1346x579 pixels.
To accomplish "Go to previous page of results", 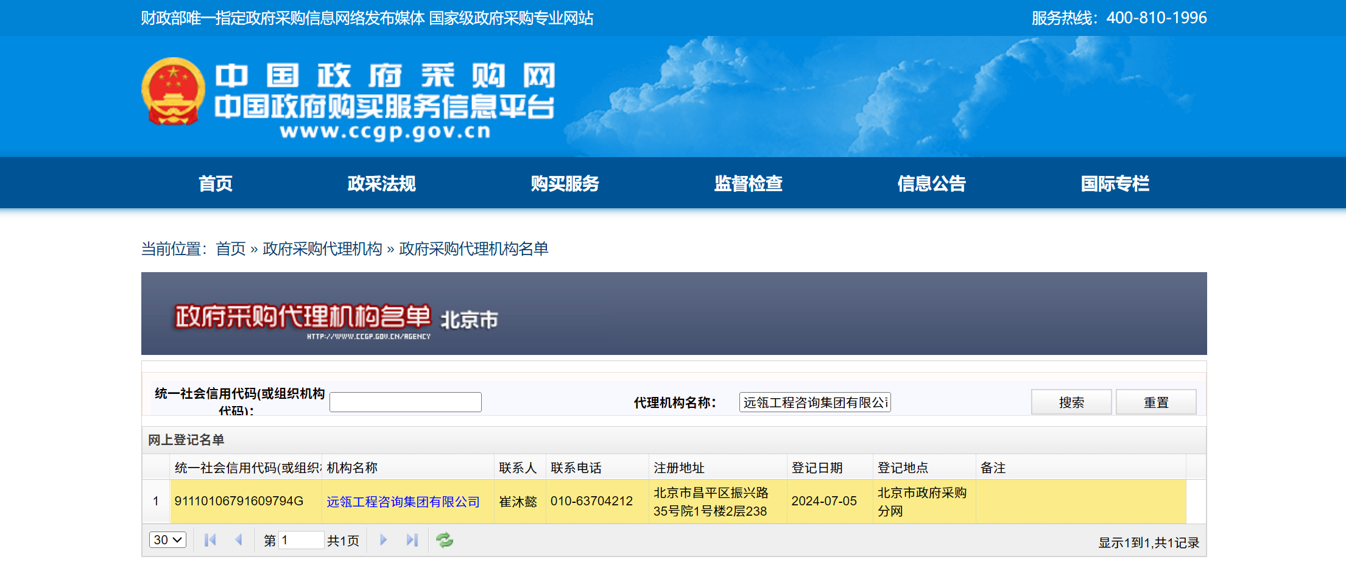I will coord(239,540).
